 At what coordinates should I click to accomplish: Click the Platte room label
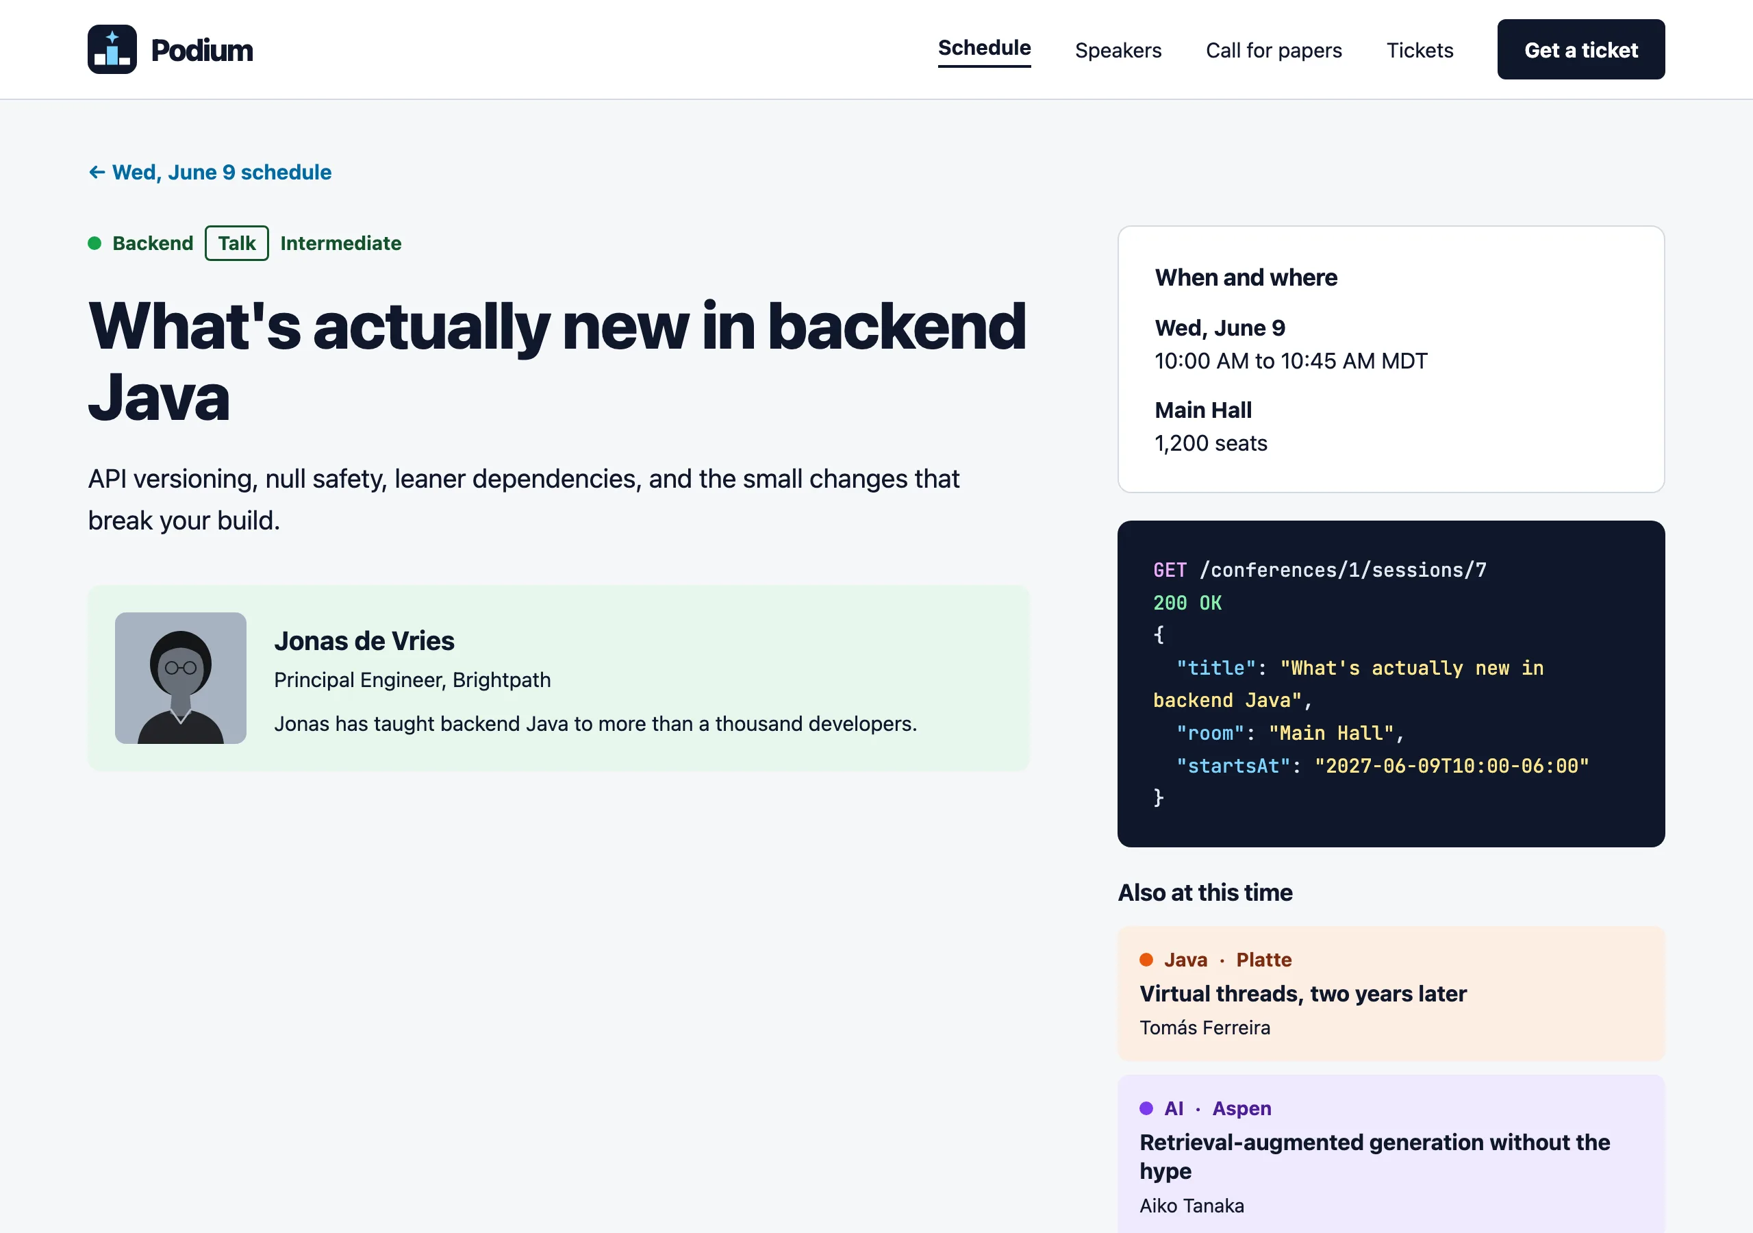point(1263,960)
